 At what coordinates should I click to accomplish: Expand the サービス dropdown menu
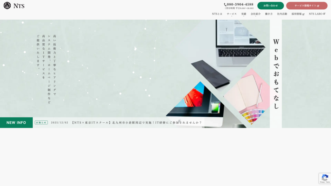tap(231, 14)
